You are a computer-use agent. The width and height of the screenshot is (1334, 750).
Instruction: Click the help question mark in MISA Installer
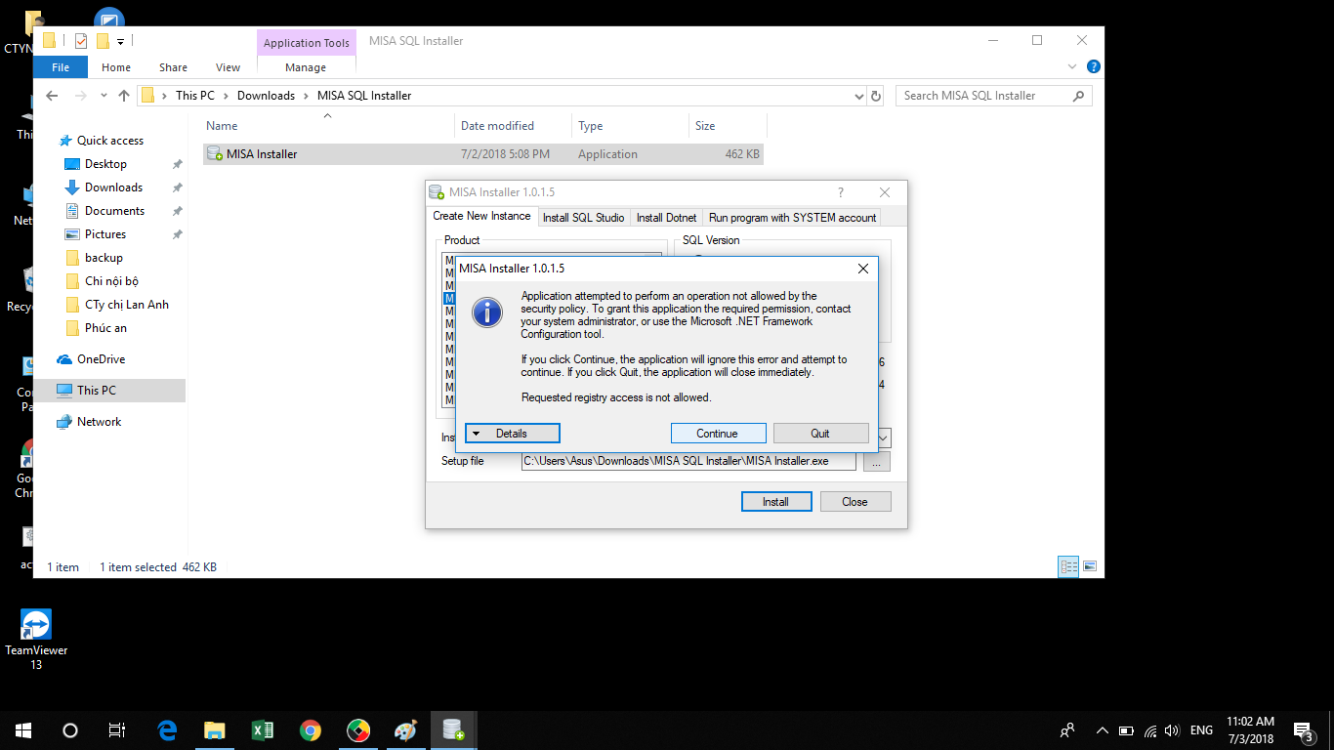(x=841, y=192)
